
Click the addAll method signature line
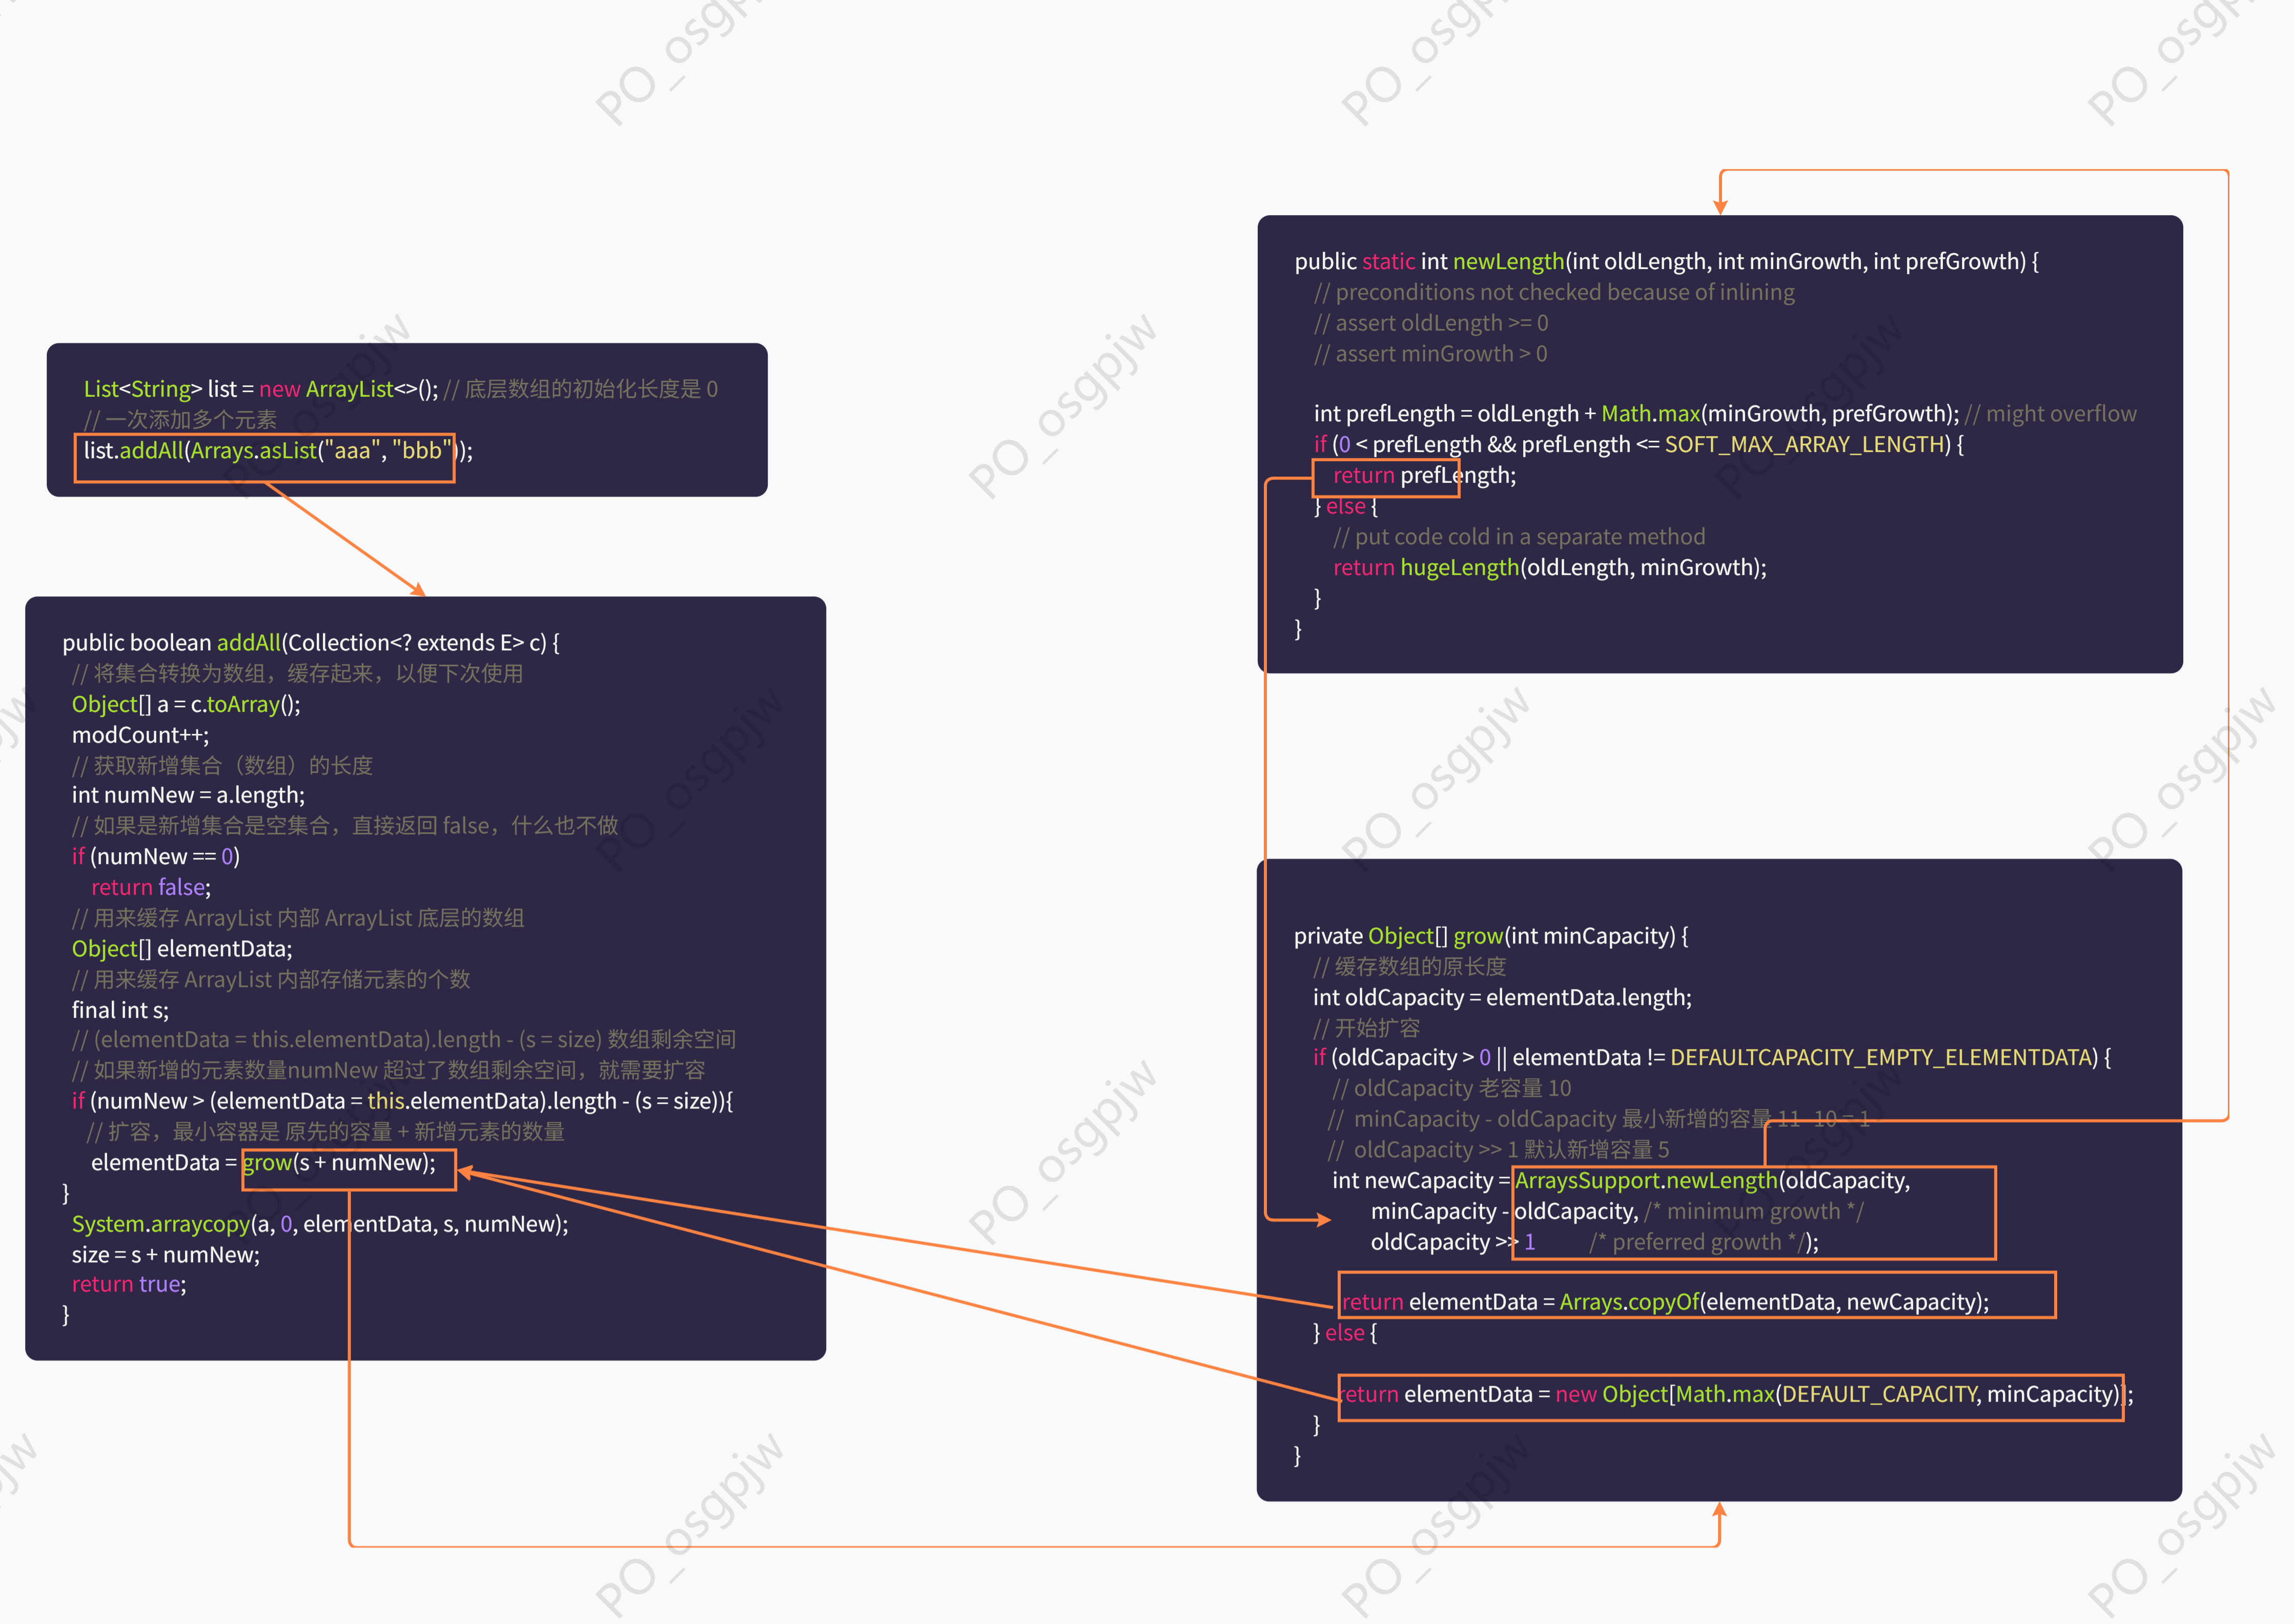(311, 643)
